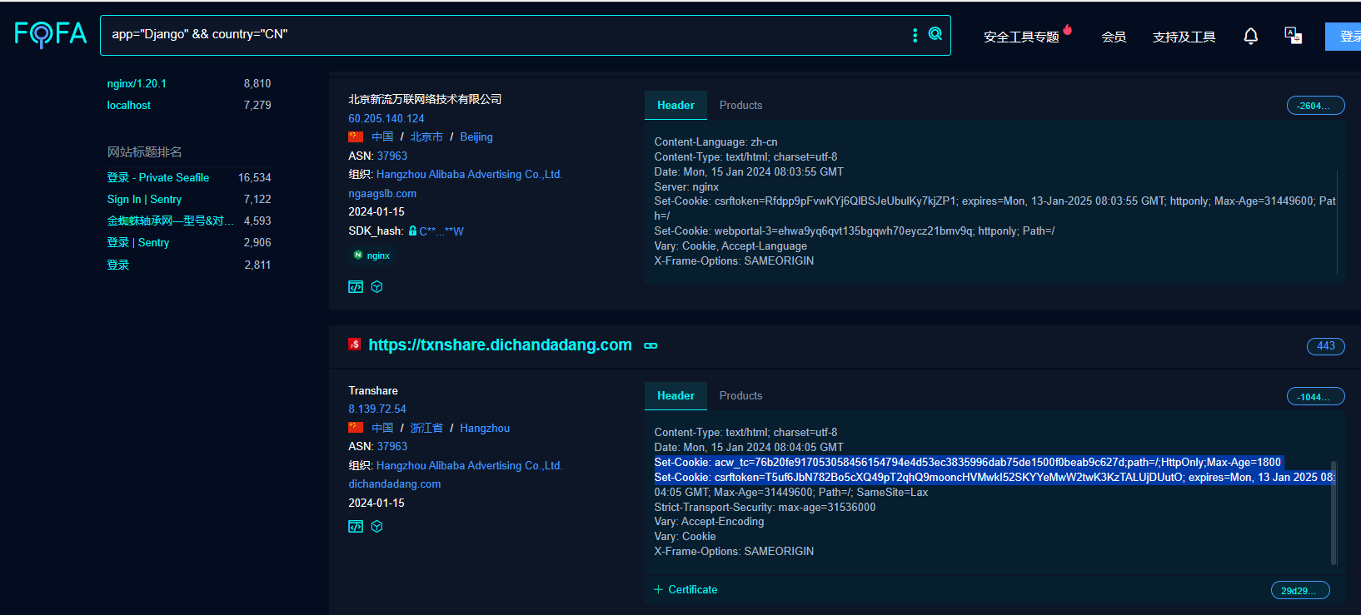Filter by title 登录 - Private Seafile

(158, 177)
